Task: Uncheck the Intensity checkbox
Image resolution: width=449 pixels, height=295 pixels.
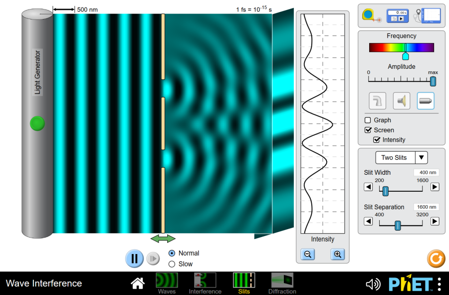Action: coord(377,140)
